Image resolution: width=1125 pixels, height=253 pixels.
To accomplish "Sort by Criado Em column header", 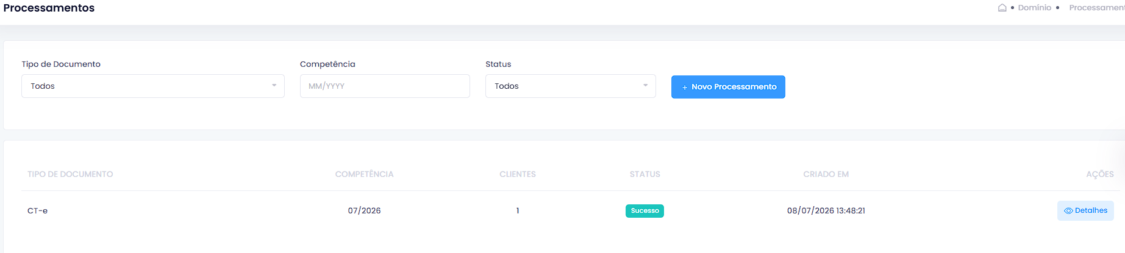I will tap(826, 175).
